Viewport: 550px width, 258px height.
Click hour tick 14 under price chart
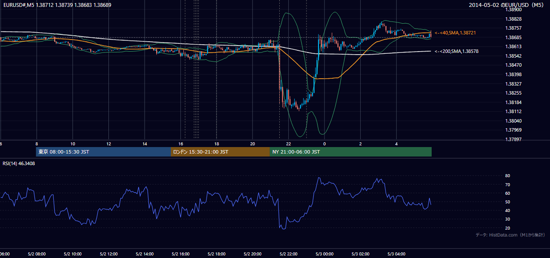point(145,144)
